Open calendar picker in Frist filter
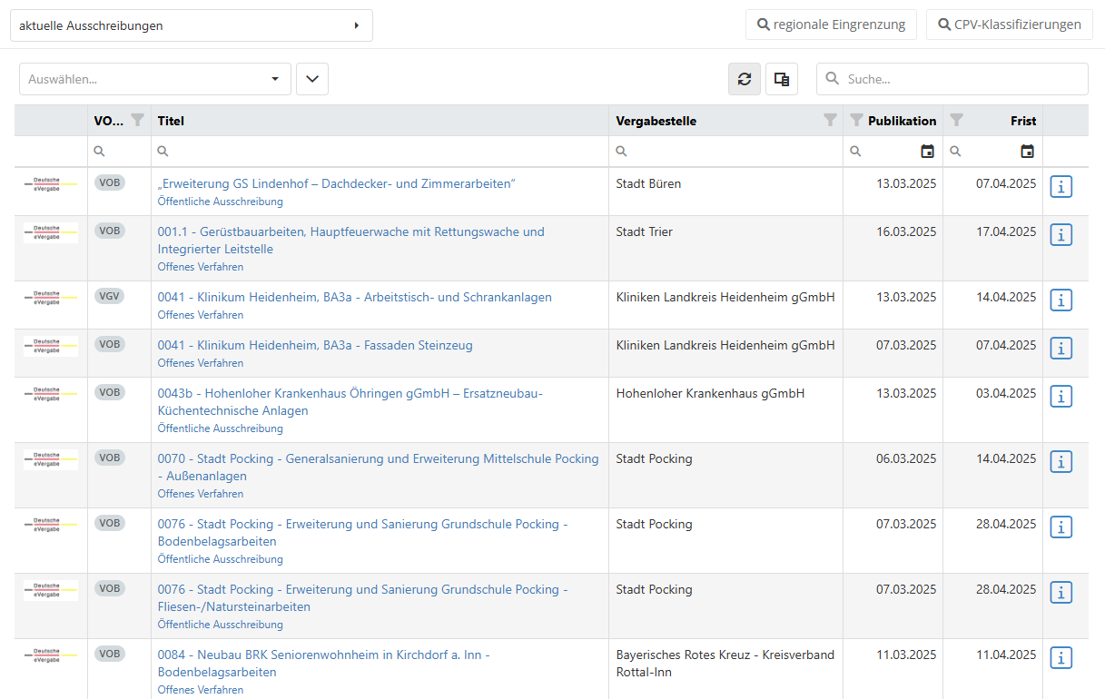 tap(1027, 152)
